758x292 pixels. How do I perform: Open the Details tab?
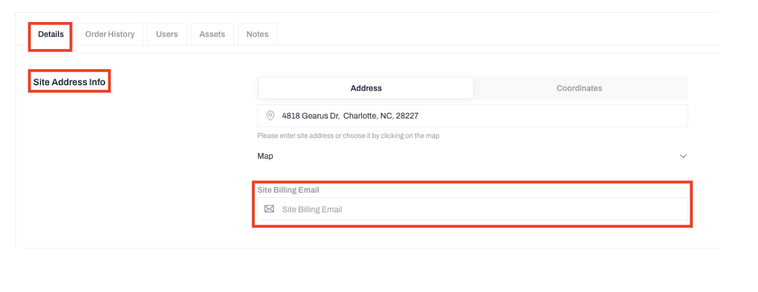pyautogui.click(x=50, y=34)
